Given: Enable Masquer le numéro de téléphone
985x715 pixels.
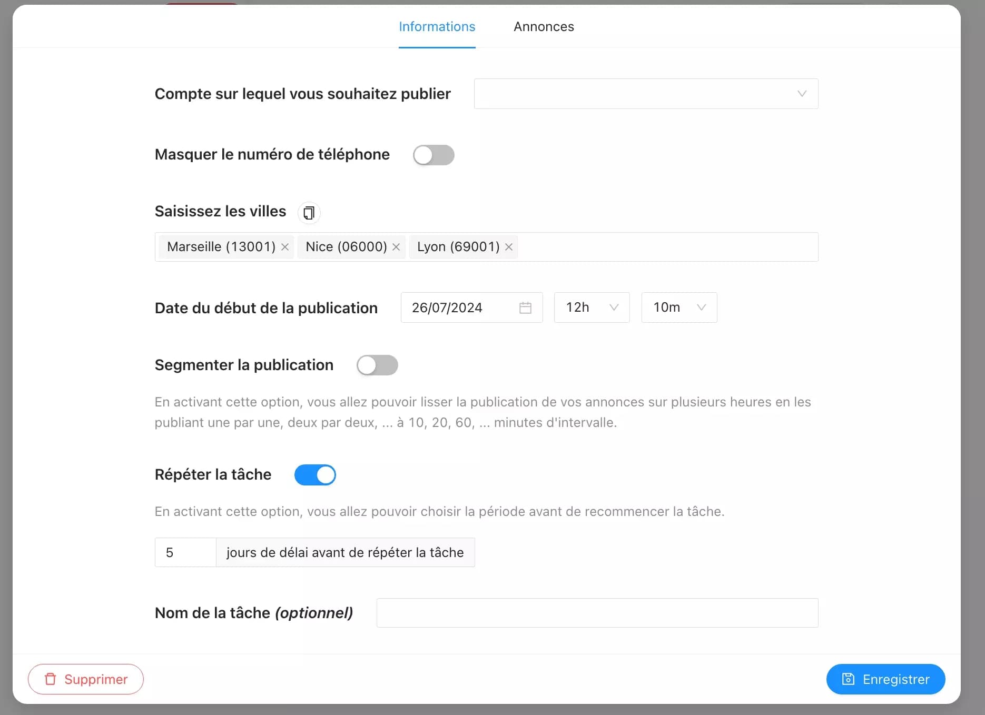Looking at the screenshot, I should [433, 155].
